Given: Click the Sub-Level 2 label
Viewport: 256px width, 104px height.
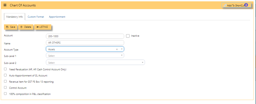Looking at the screenshot, I should (10, 63).
